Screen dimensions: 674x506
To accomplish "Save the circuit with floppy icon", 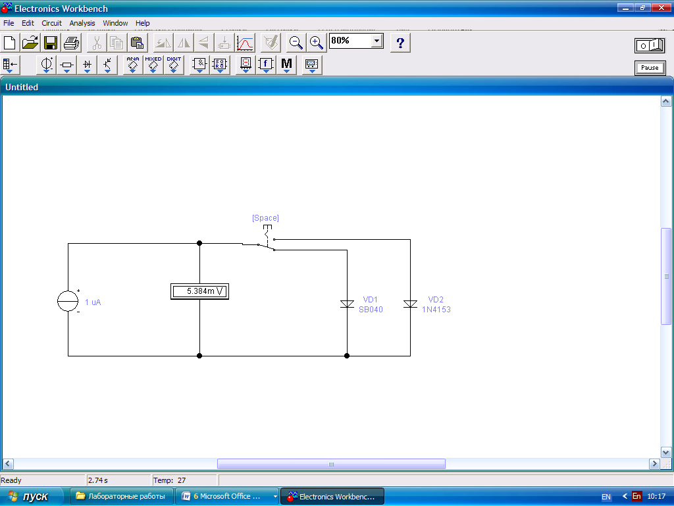I will (x=51, y=43).
